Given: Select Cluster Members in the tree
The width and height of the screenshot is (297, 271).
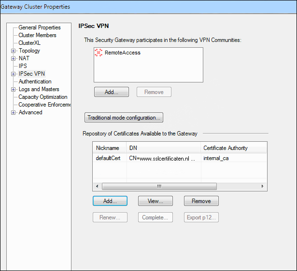Looking at the screenshot, I should 37,35.
